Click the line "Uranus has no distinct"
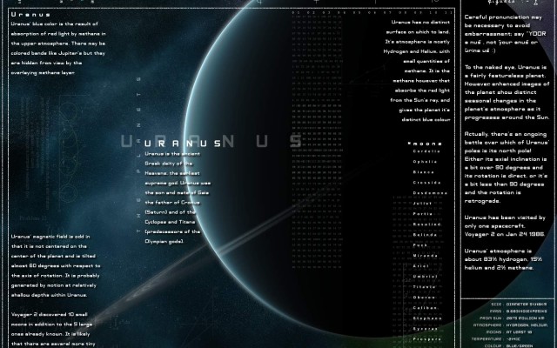Screen dimensions: 557x348 pyautogui.click(x=420, y=23)
